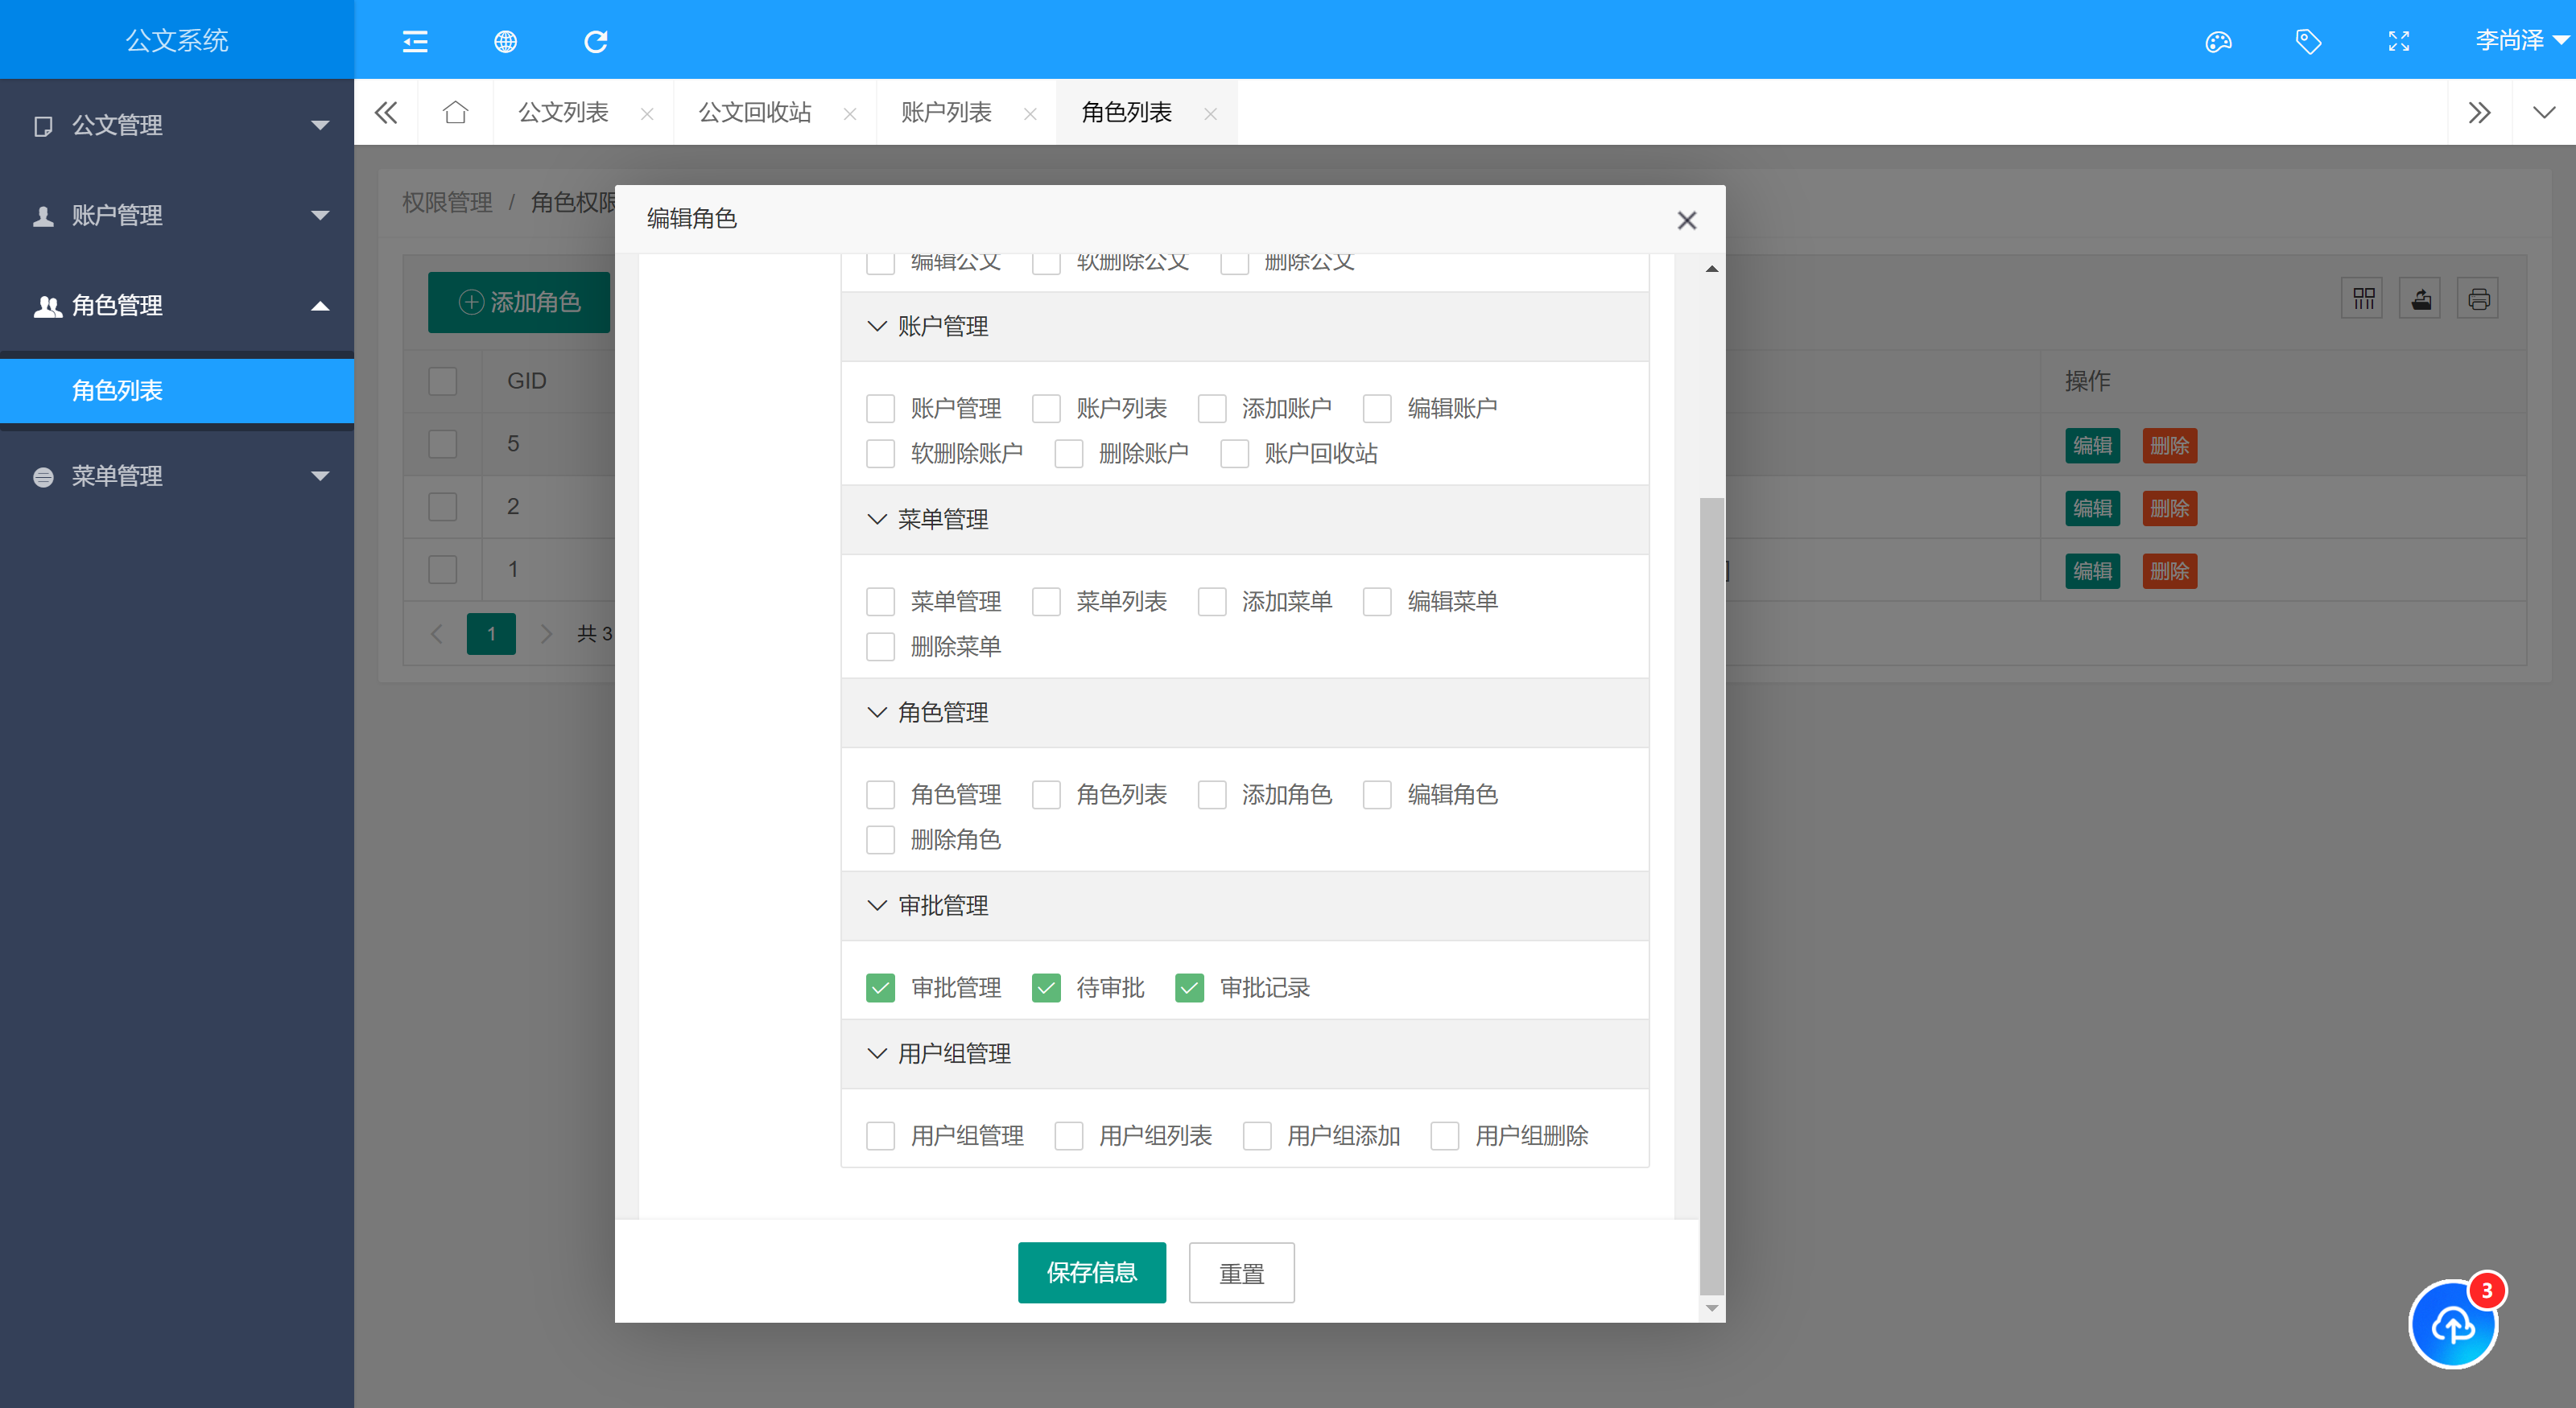The width and height of the screenshot is (2576, 1408).
Task: Click the dialog scrollbar up arrow
Action: coord(1712,269)
